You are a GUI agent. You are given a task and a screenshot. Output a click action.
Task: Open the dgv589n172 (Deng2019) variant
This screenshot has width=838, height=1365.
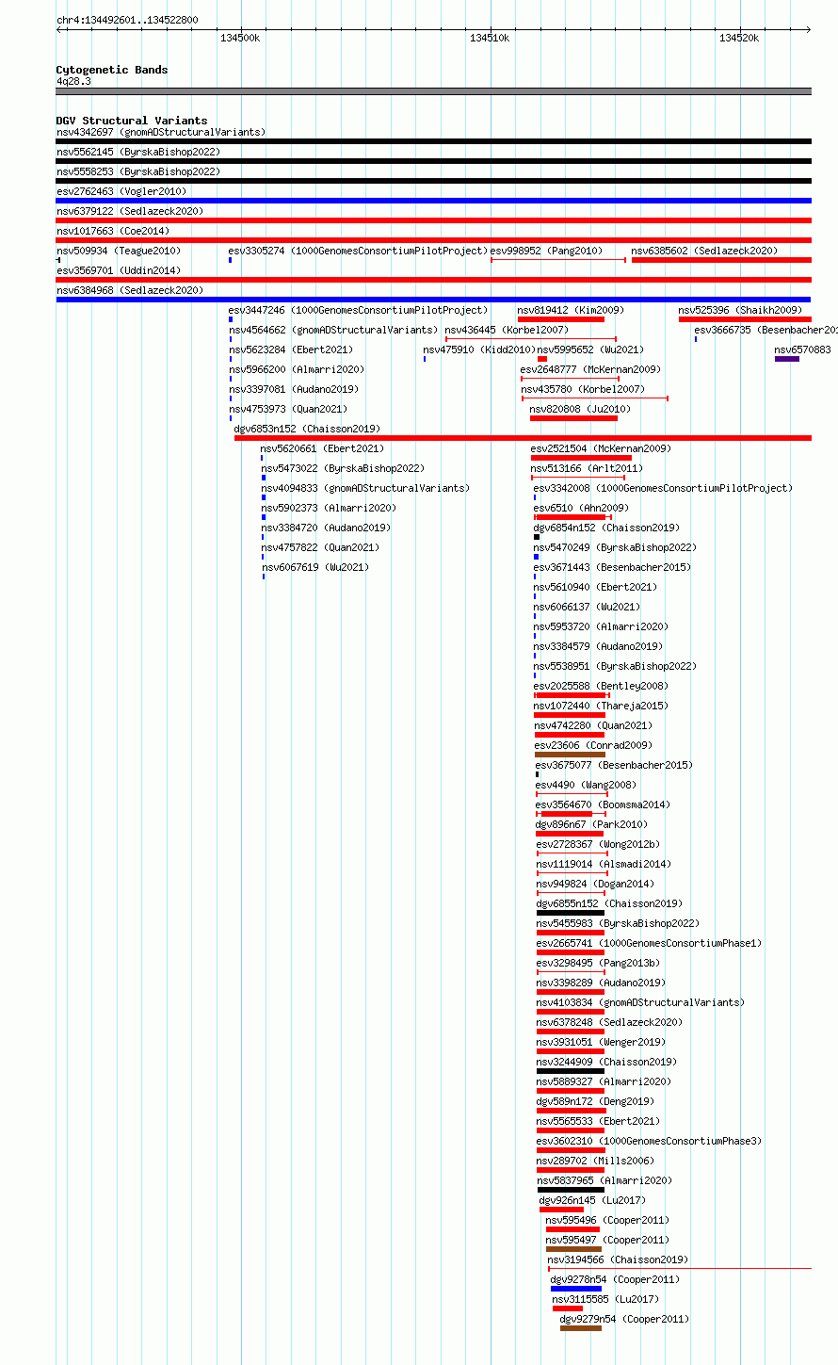coord(595,1102)
